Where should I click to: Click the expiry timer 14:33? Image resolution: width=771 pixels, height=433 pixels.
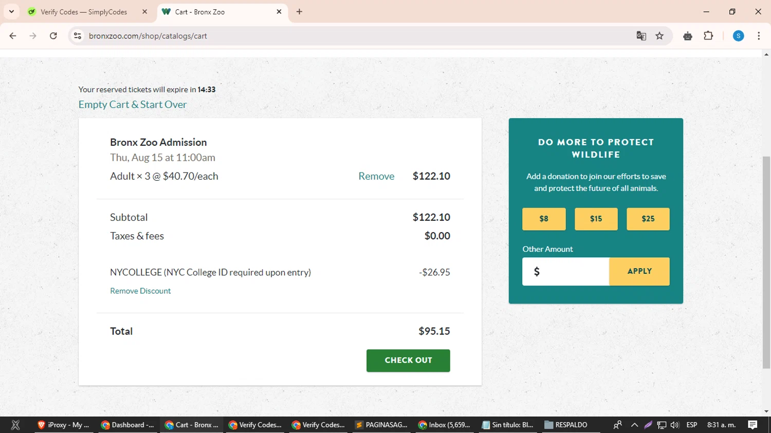coord(207,89)
